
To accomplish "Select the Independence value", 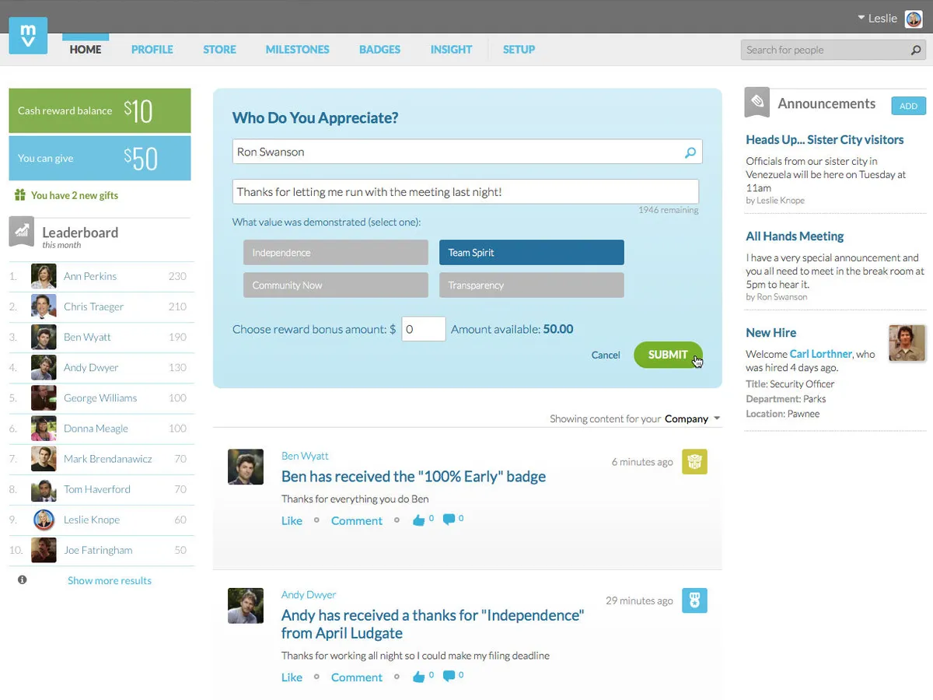I will pyautogui.click(x=335, y=253).
